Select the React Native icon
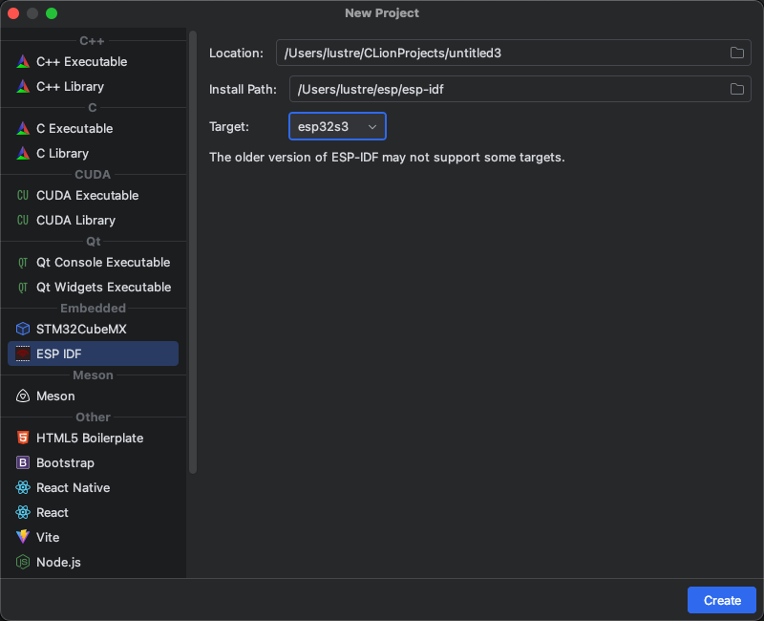The height and width of the screenshot is (621, 764). 23,488
